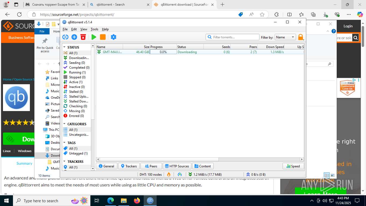
Task: Sort by the Down Speed column header
Action: tap(271, 47)
